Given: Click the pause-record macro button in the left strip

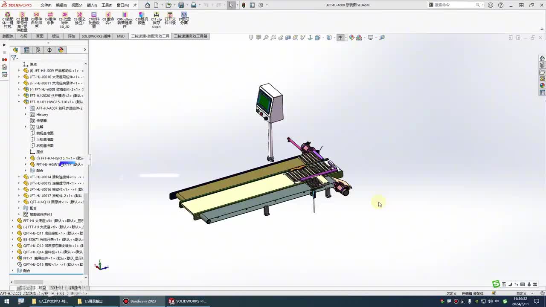Looking at the screenshot, I should [4, 60].
